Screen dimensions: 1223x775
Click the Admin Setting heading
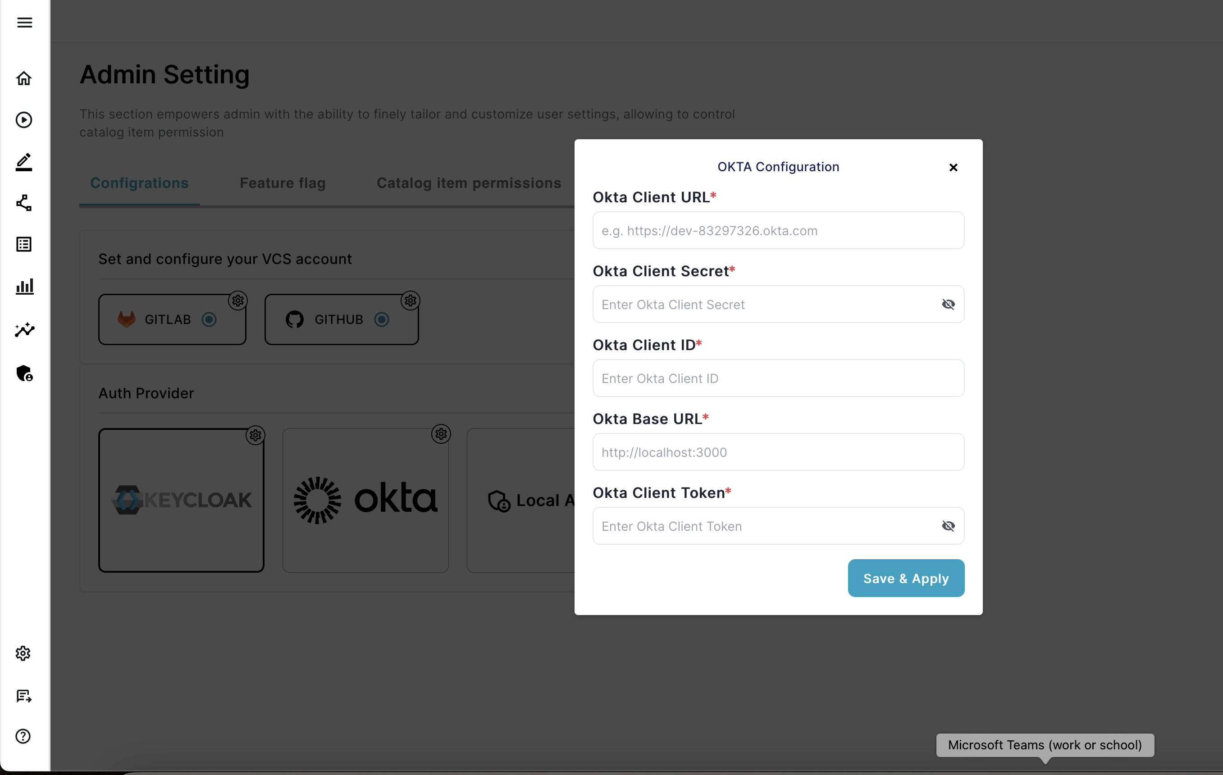164,74
